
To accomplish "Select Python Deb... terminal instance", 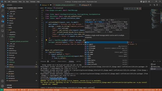I will tap(156, 67).
